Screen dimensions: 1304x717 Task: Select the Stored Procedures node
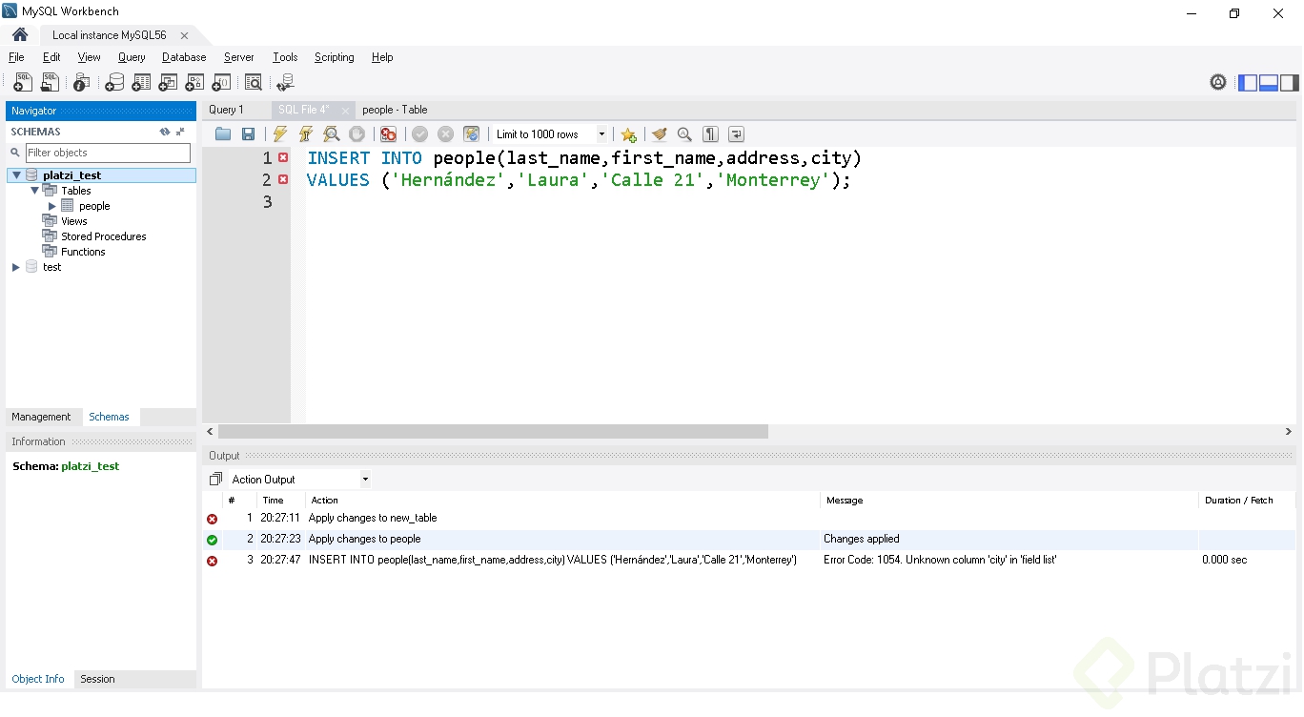[104, 236]
